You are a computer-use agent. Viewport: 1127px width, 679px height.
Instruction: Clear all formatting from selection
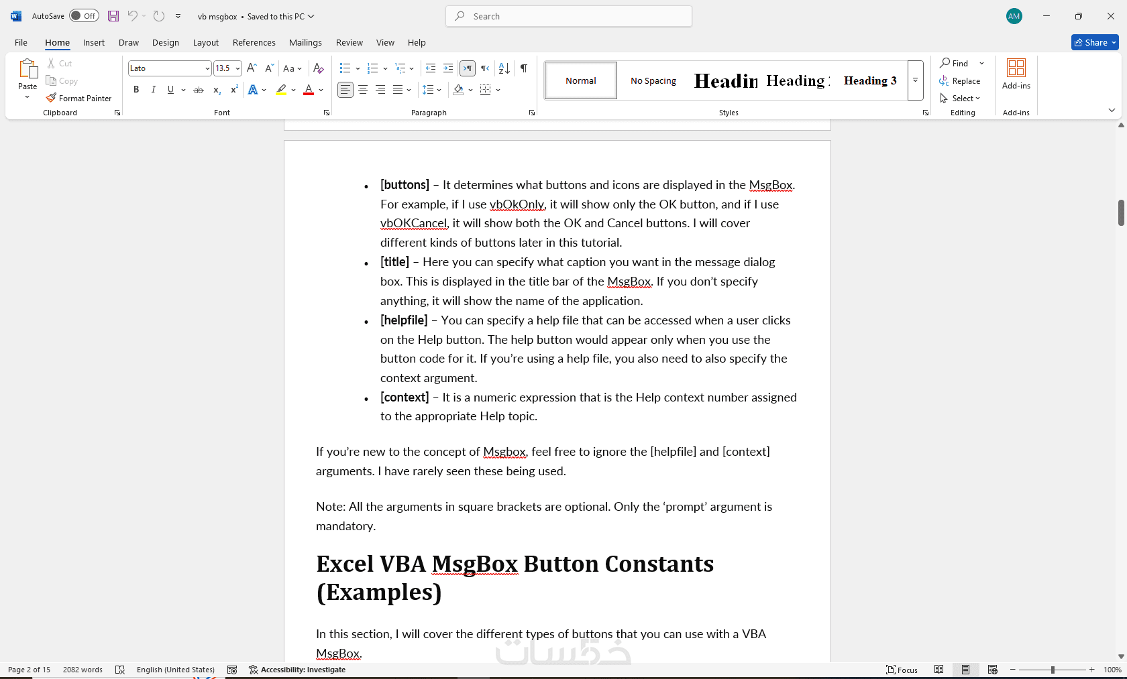(319, 68)
